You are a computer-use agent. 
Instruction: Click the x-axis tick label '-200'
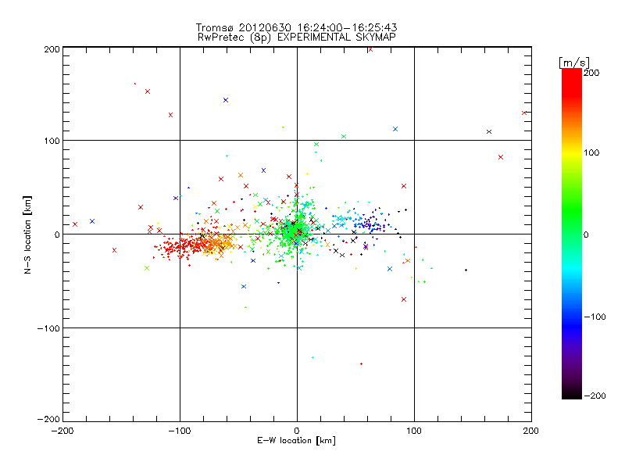[62, 431]
